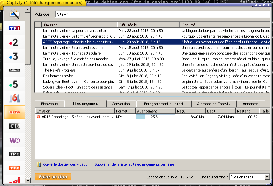This screenshot has height=186, width=273.
Task: Select the W9 channel icon
Action: (x=15, y=140)
